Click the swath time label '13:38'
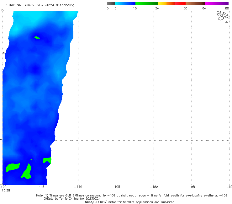The width and height of the screenshot is (232, 204). (x=6, y=191)
